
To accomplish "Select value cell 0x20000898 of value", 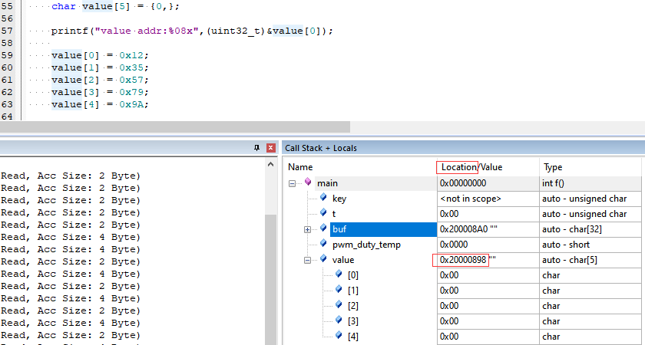I will tap(464, 260).
